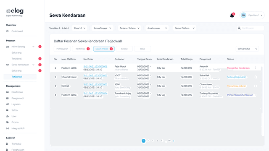Click the Pengemudi icon in sidebar

click(8, 98)
